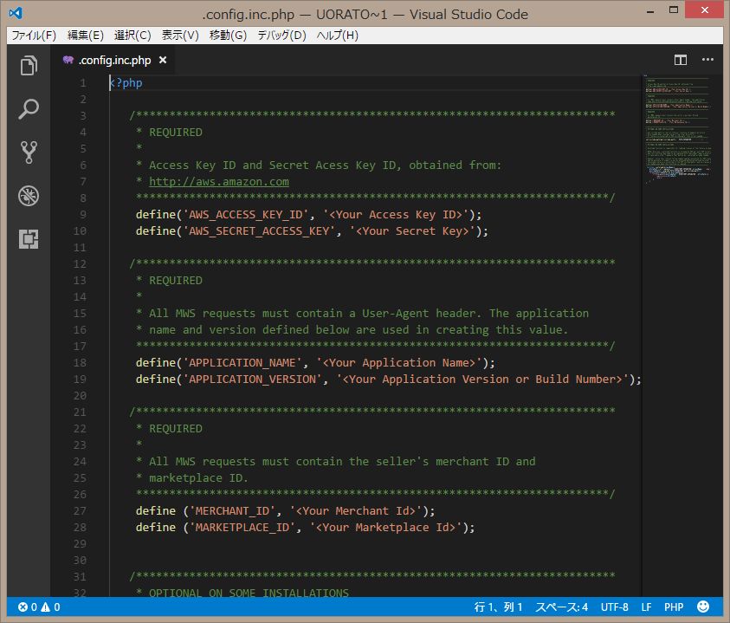Open the Debug view icon

point(29,196)
